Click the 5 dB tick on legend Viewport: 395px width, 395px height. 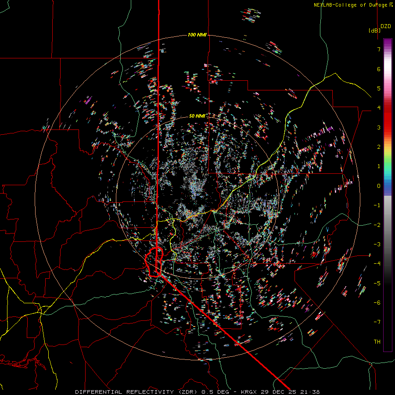(379, 88)
